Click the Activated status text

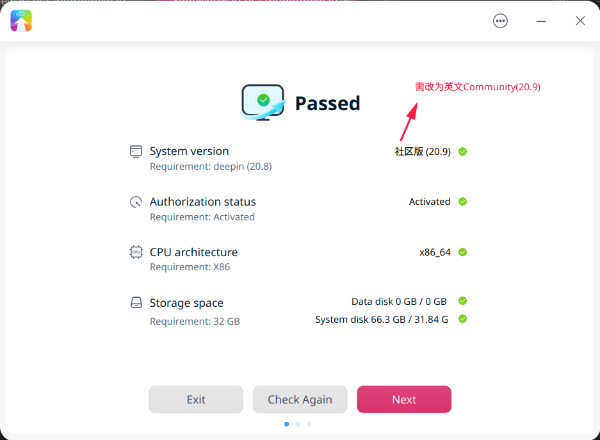[430, 201]
